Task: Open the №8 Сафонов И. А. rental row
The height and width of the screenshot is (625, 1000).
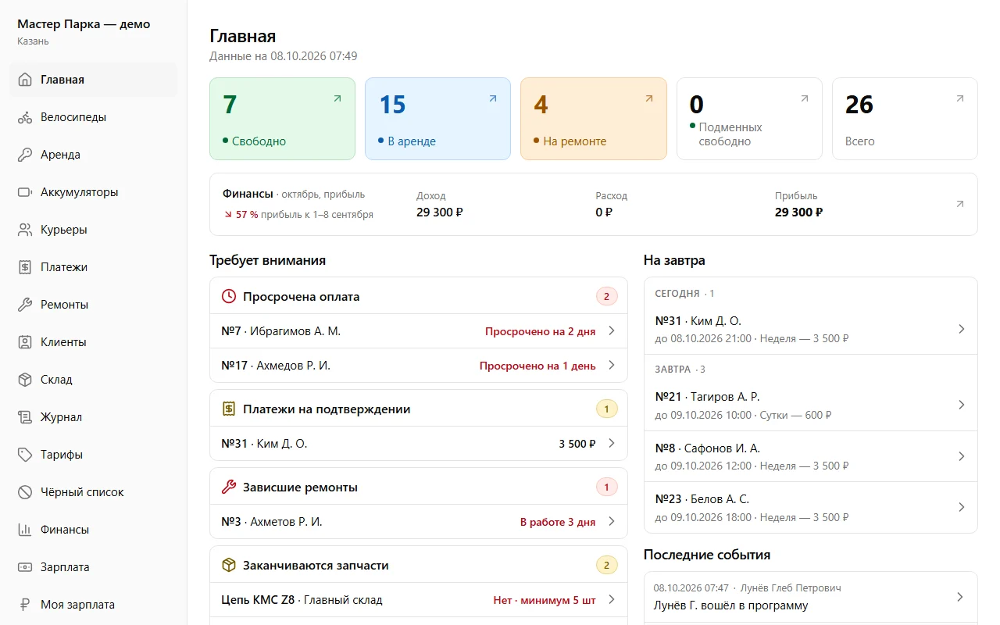Action: pyautogui.click(x=811, y=456)
